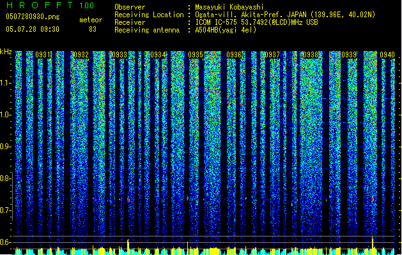Click the 1.1 frequency axis tick

click(x=6, y=83)
